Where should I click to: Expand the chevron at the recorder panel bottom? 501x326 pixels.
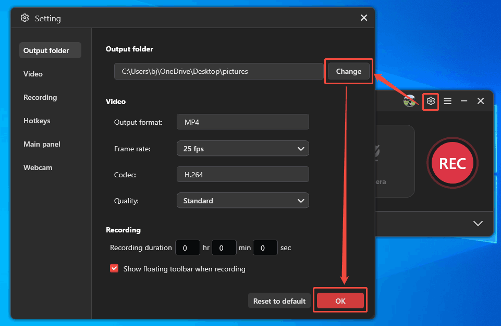pyautogui.click(x=478, y=223)
